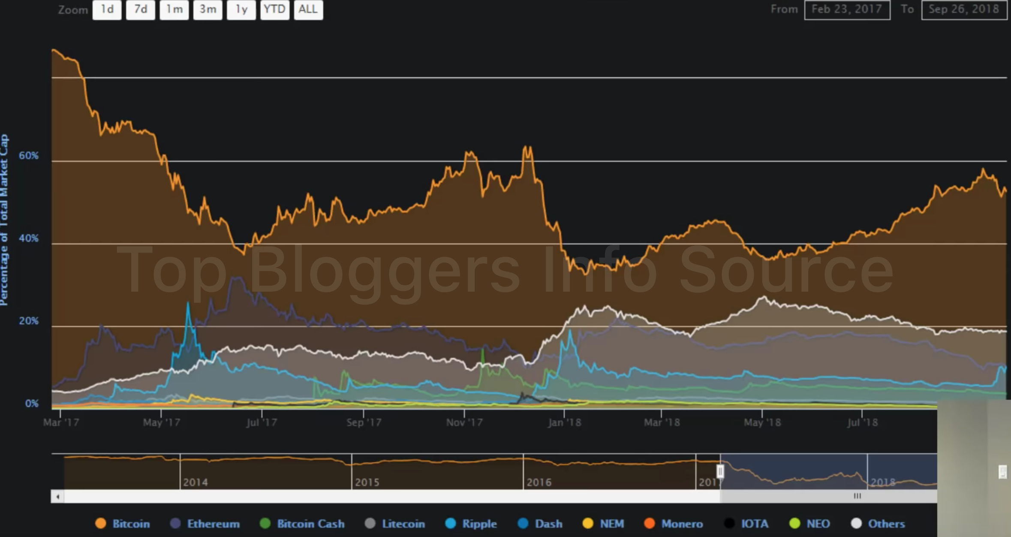Zoom chart to 1y range
The image size is (1011, 537).
pyautogui.click(x=241, y=9)
